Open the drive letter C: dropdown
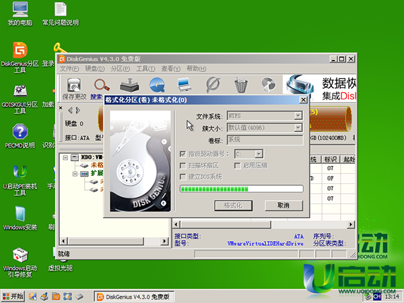404x303 pixels. (259, 154)
